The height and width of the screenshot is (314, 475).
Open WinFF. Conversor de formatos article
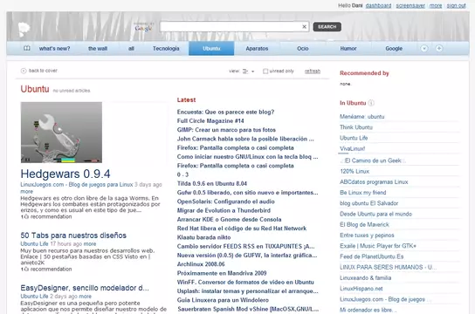245,283
